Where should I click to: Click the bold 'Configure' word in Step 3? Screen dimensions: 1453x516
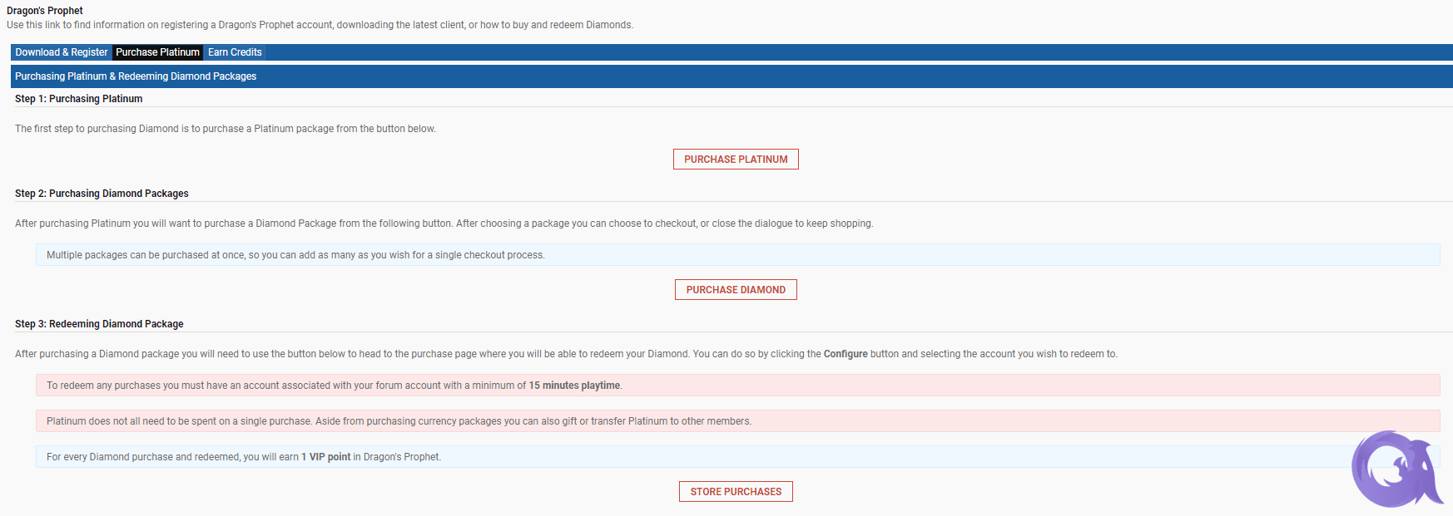pos(846,354)
